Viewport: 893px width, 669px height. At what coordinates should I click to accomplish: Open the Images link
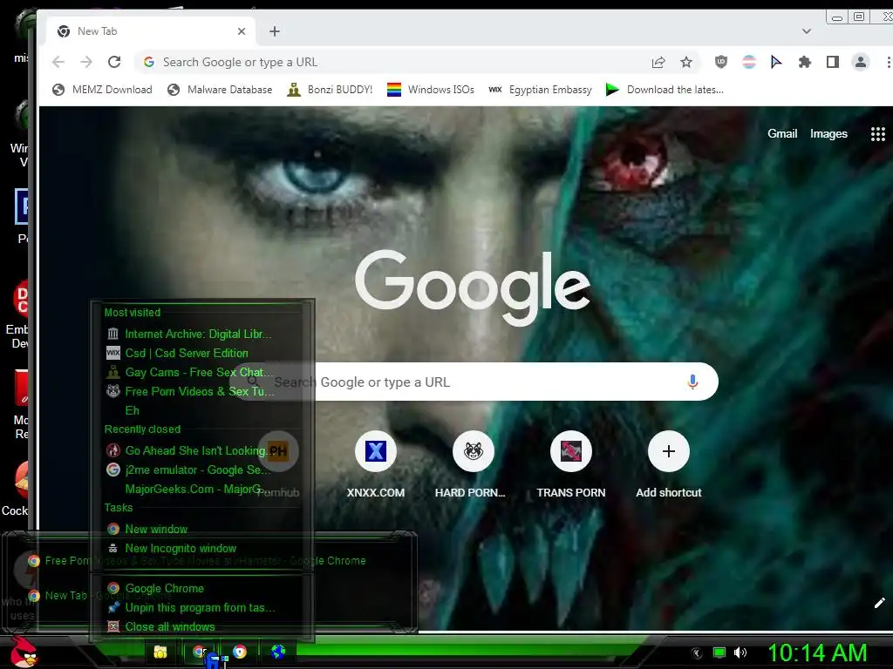click(x=828, y=133)
